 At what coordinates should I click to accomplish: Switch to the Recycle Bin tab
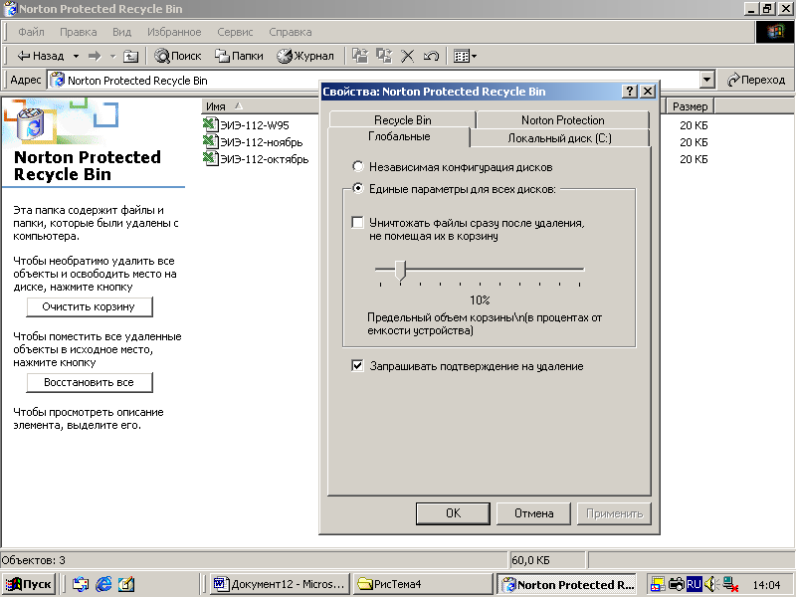pyautogui.click(x=403, y=119)
